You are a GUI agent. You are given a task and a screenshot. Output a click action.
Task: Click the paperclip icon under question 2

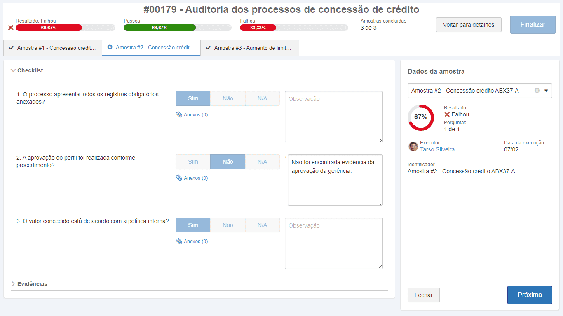click(179, 178)
